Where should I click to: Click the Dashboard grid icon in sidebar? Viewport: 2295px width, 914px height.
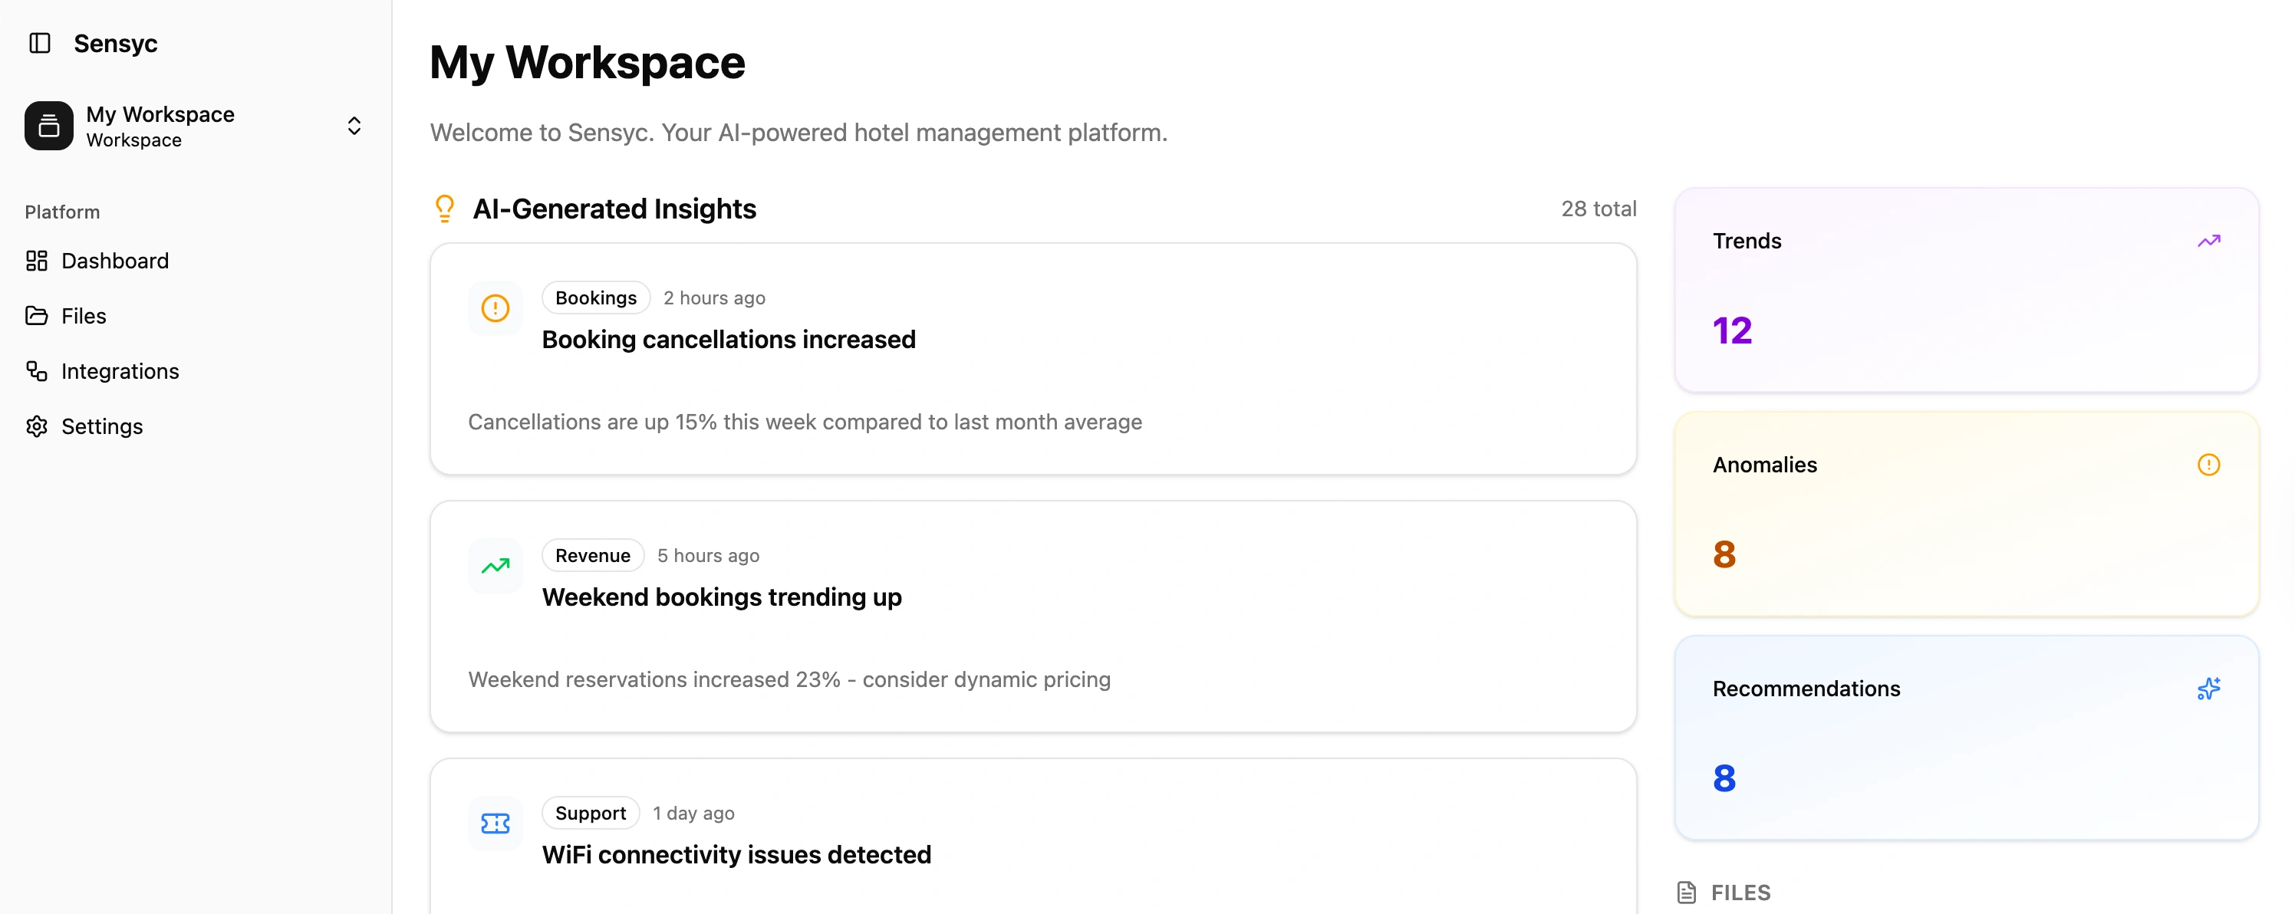[x=35, y=260]
